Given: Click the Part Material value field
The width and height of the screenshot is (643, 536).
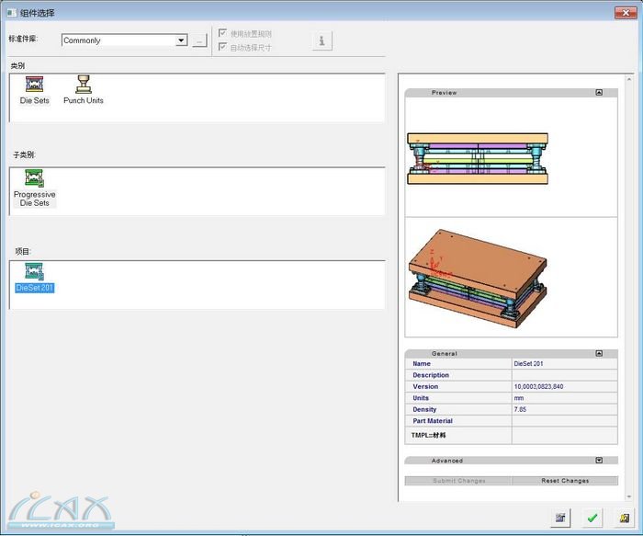Looking at the screenshot, I should [564, 421].
